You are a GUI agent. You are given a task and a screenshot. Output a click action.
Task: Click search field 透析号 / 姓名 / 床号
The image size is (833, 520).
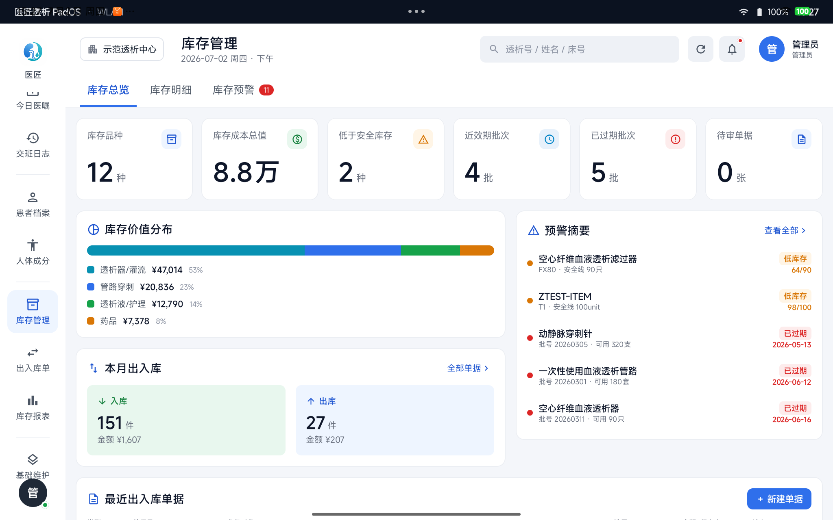click(579, 49)
